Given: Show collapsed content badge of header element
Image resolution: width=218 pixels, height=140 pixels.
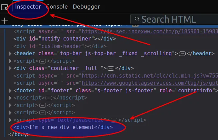Looking at the screenshot, I should [182, 54].
